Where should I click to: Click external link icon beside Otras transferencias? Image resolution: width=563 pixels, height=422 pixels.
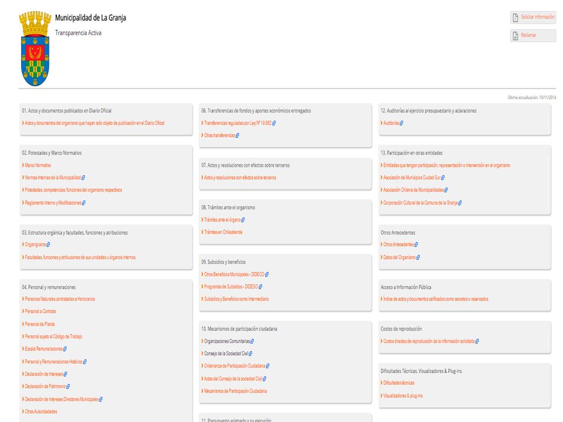[x=238, y=135]
